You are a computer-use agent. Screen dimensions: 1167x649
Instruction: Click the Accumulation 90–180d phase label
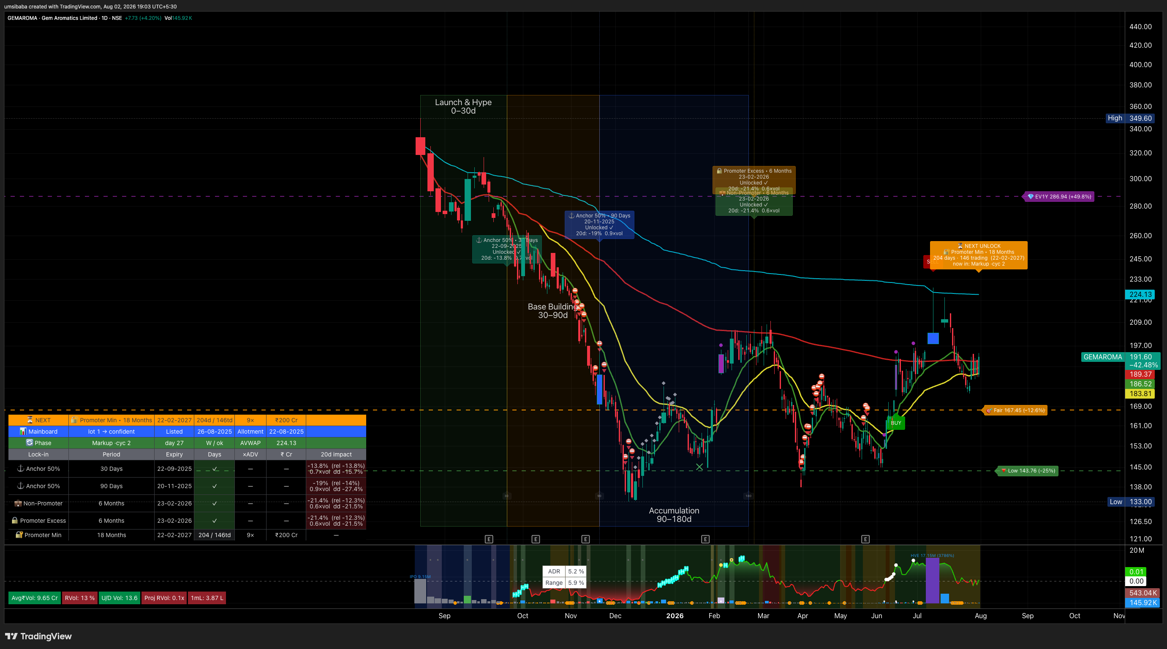(674, 514)
